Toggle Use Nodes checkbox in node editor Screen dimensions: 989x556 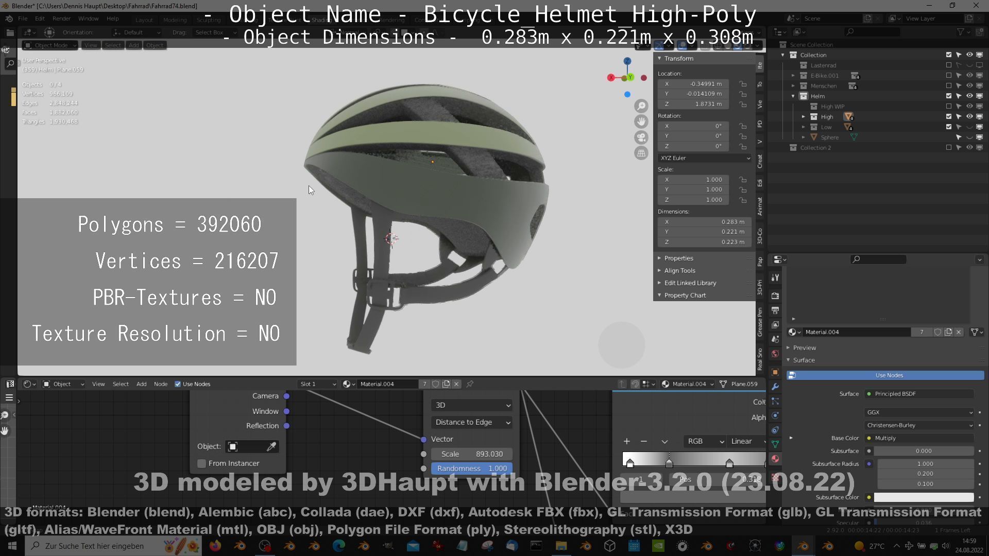point(178,384)
